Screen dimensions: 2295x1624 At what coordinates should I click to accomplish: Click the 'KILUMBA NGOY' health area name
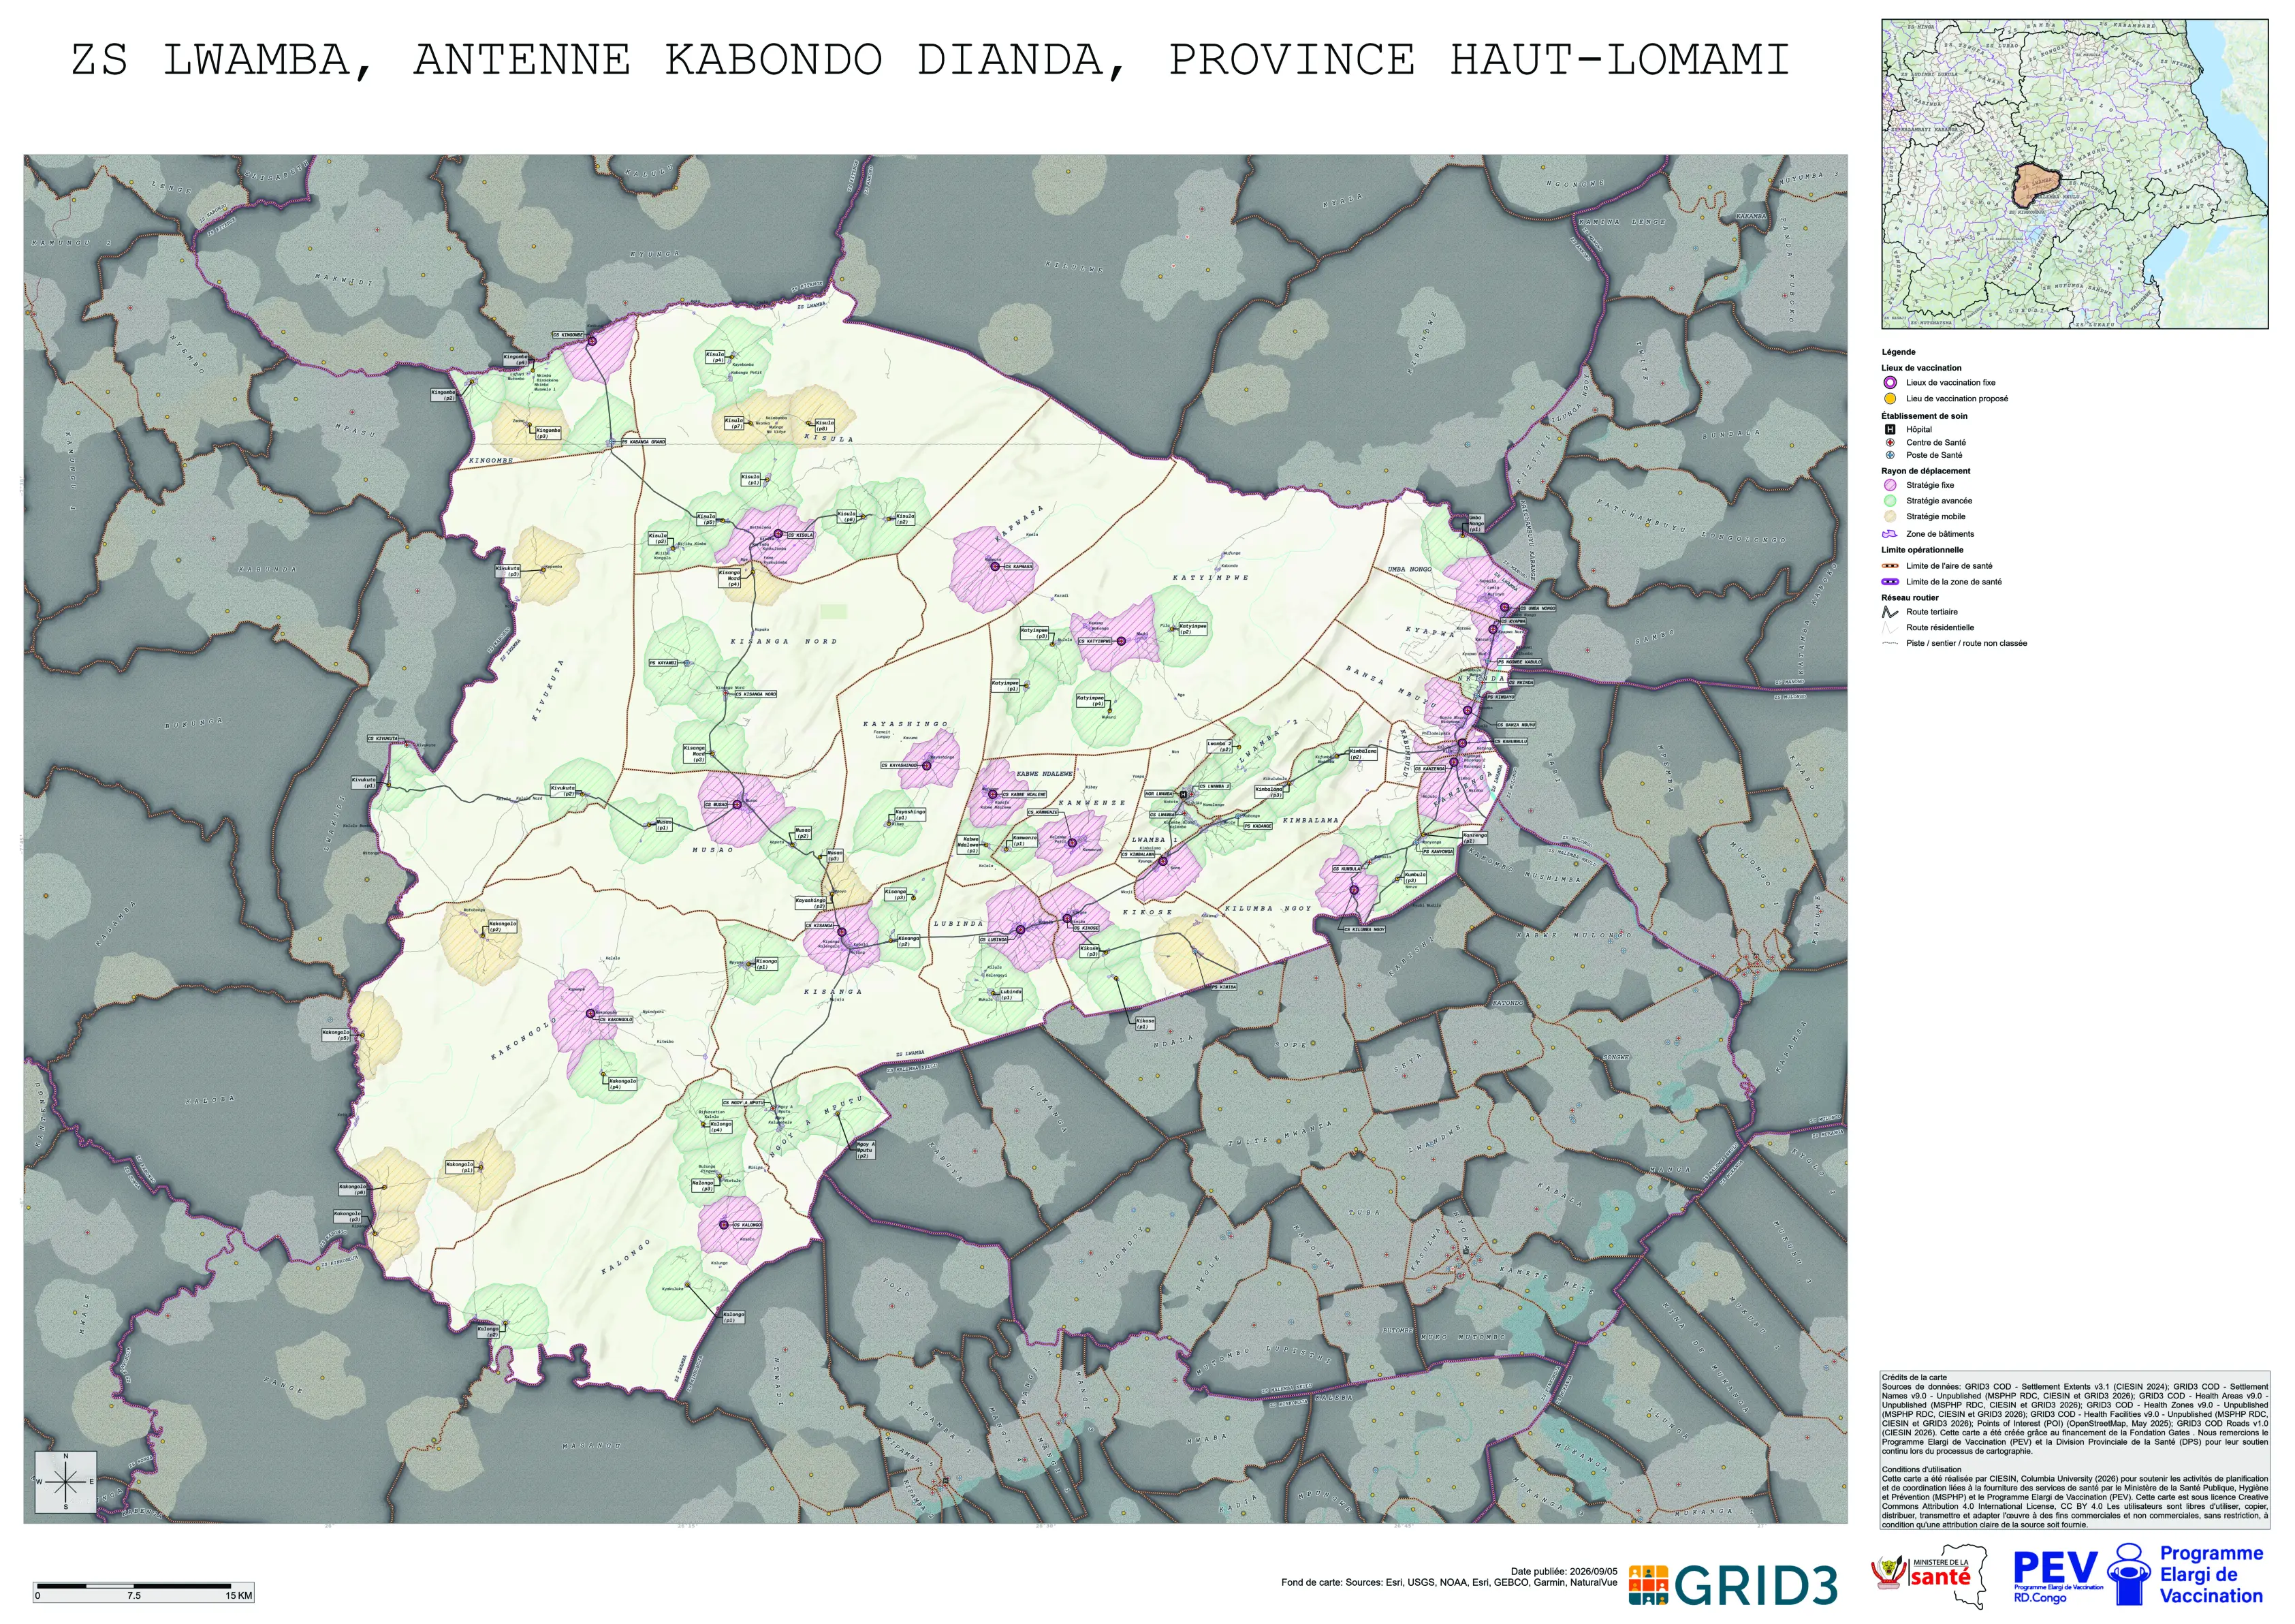pos(1267,908)
